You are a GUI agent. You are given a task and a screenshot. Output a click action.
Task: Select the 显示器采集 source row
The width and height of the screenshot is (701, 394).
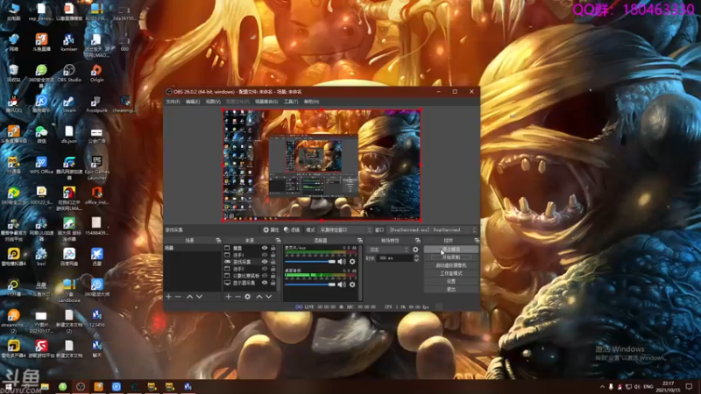[x=251, y=283]
